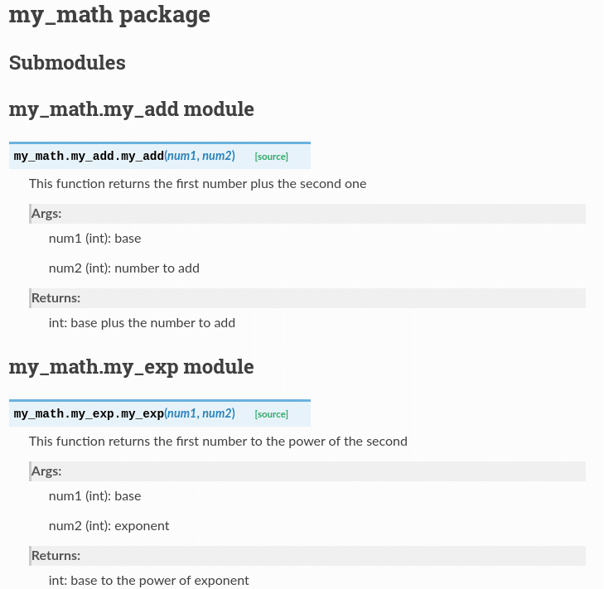Screen dimensions: 604x589
Task: Click the "Returns:" label under my_add
Action: pyautogui.click(x=56, y=298)
